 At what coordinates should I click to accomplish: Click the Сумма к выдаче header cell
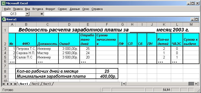[x=191, y=40]
